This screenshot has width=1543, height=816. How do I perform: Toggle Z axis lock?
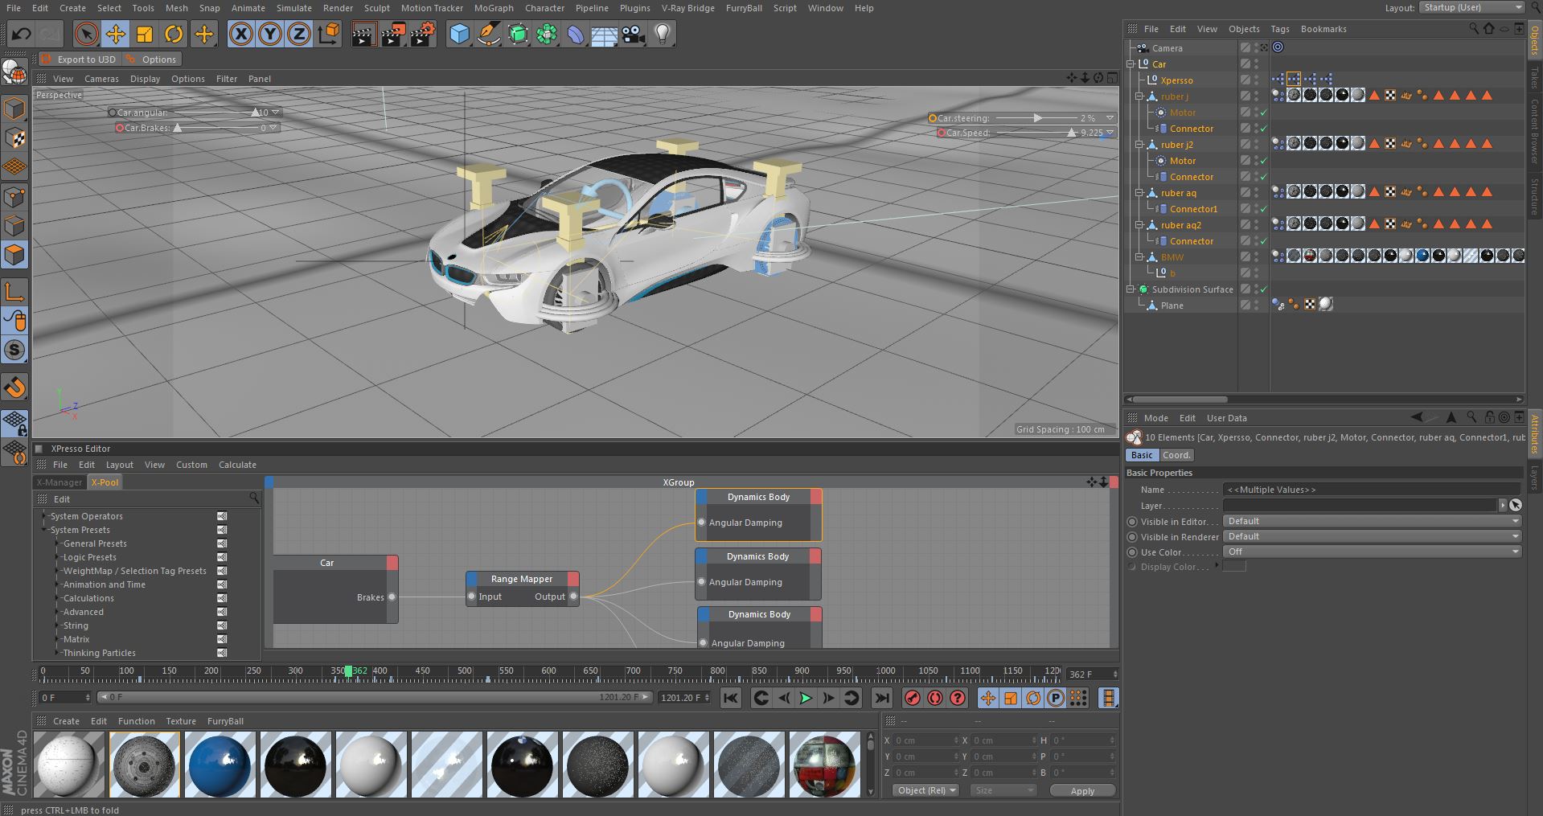299,34
